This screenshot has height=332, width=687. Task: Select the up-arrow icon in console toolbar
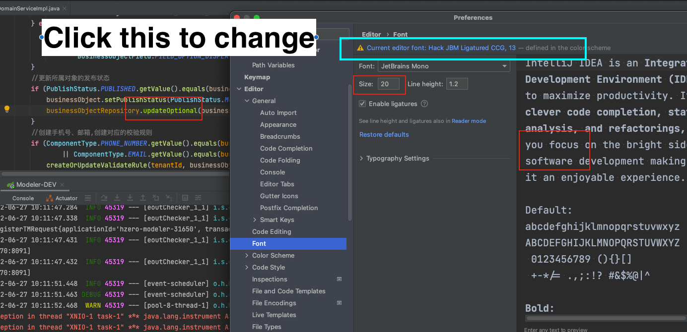[142, 198]
